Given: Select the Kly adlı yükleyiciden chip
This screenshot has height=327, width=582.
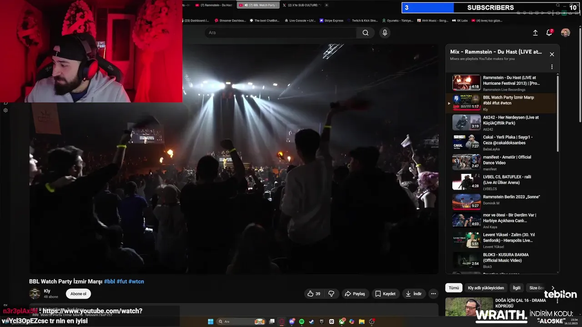Looking at the screenshot, I should coord(486,288).
